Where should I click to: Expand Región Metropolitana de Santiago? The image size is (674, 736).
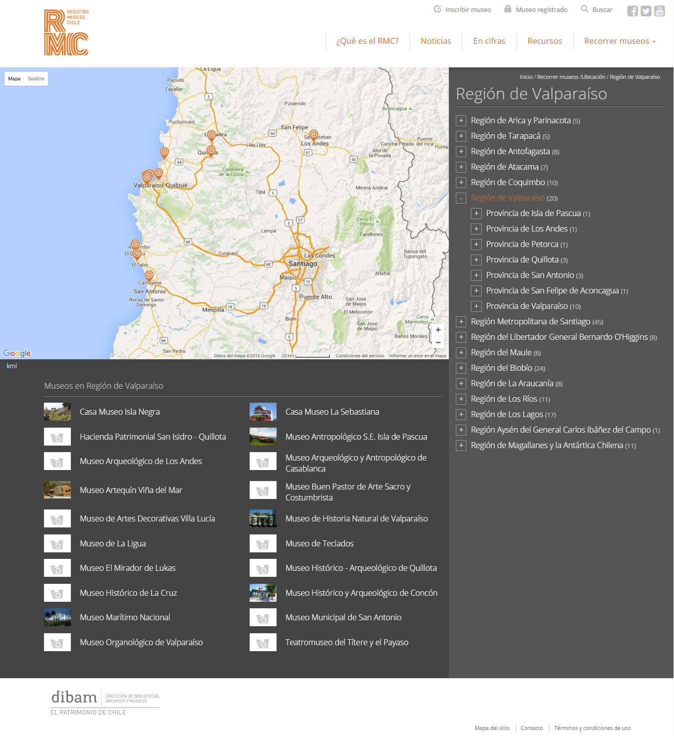coord(461,322)
